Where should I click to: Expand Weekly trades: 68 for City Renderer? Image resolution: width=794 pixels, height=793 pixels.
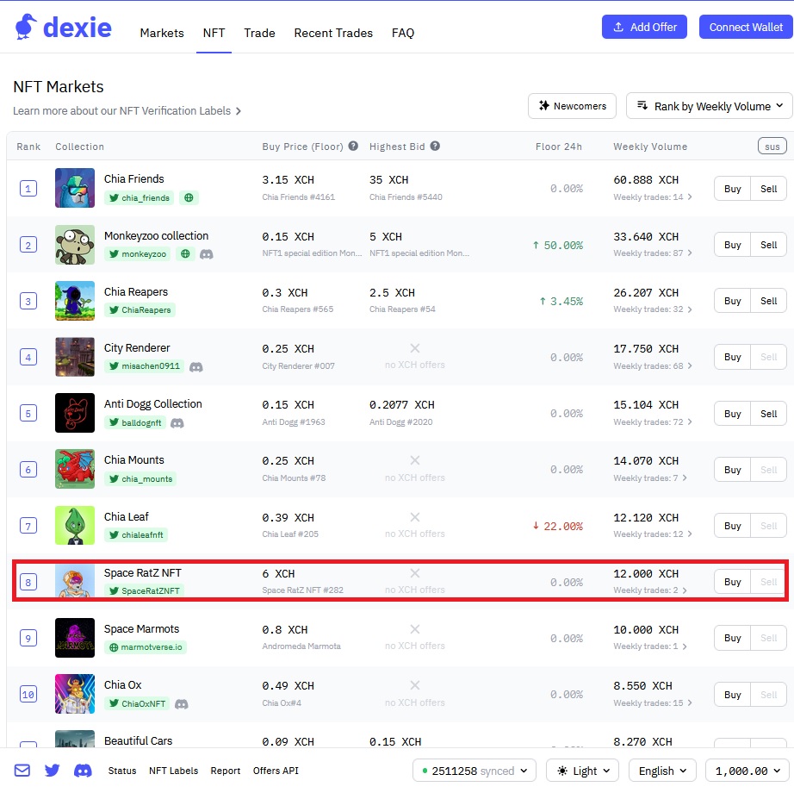[652, 365]
